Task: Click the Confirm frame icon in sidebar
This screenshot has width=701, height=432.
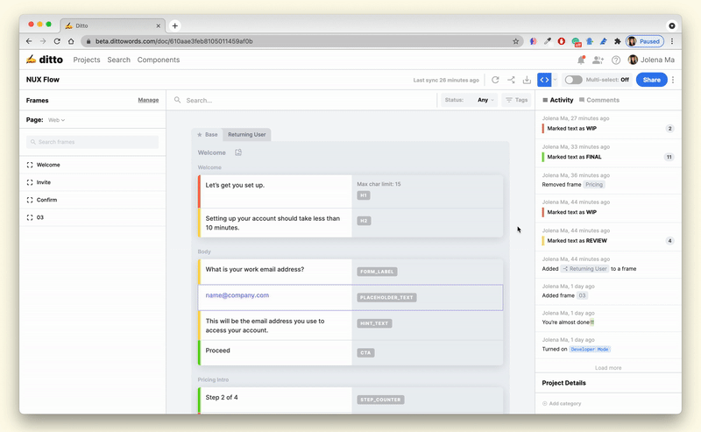Action: (x=30, y=200)
